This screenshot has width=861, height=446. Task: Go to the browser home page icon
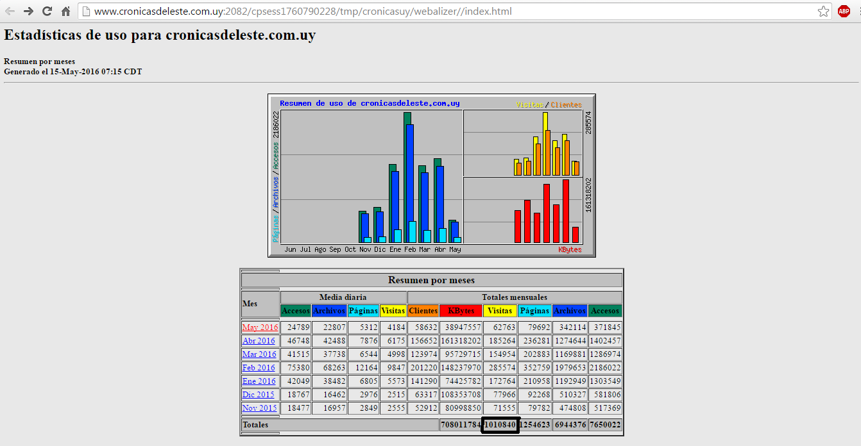point(65,12)
